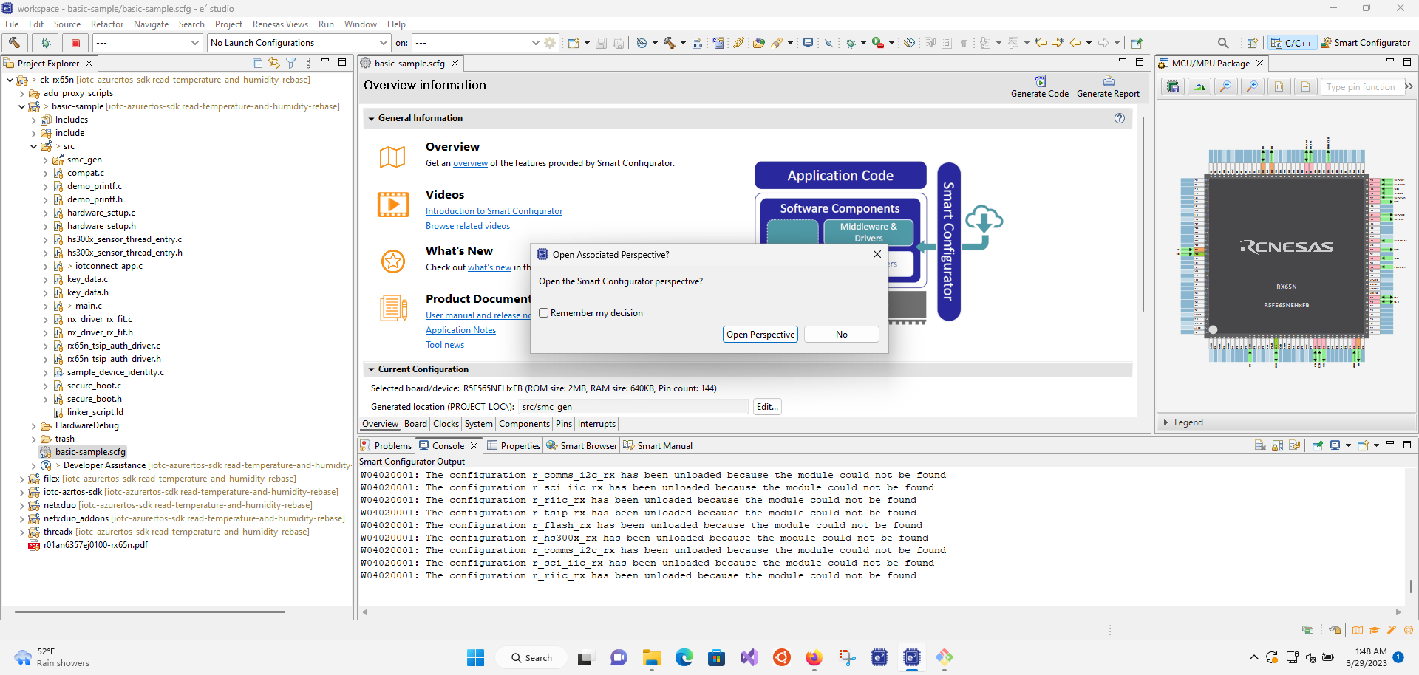Click the Overview book icon in General Information

click(392, 157)
